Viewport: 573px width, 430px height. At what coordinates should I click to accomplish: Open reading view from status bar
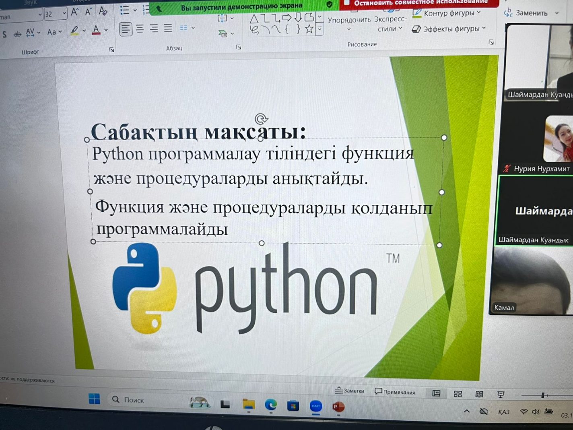[479, 394]
